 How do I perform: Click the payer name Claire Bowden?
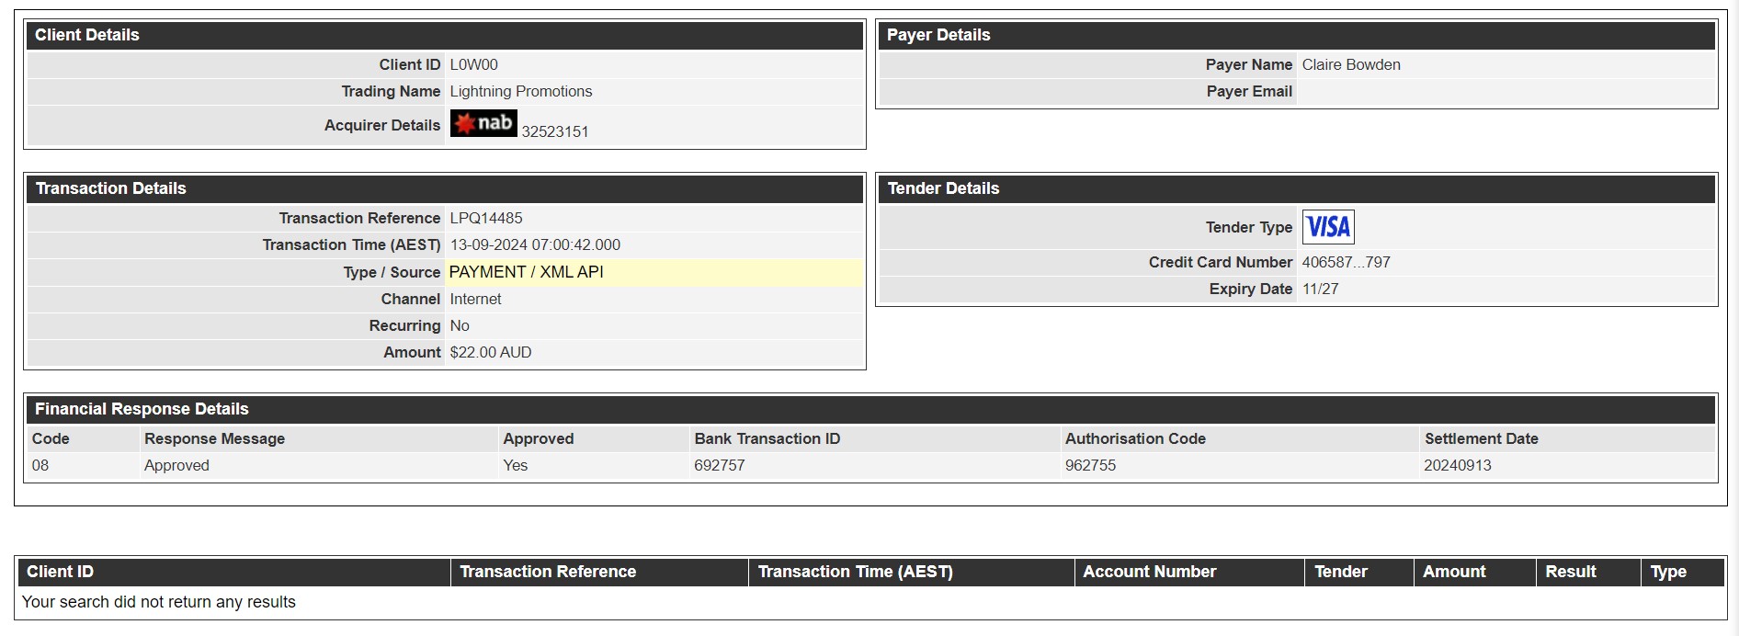coord(1351,64)
